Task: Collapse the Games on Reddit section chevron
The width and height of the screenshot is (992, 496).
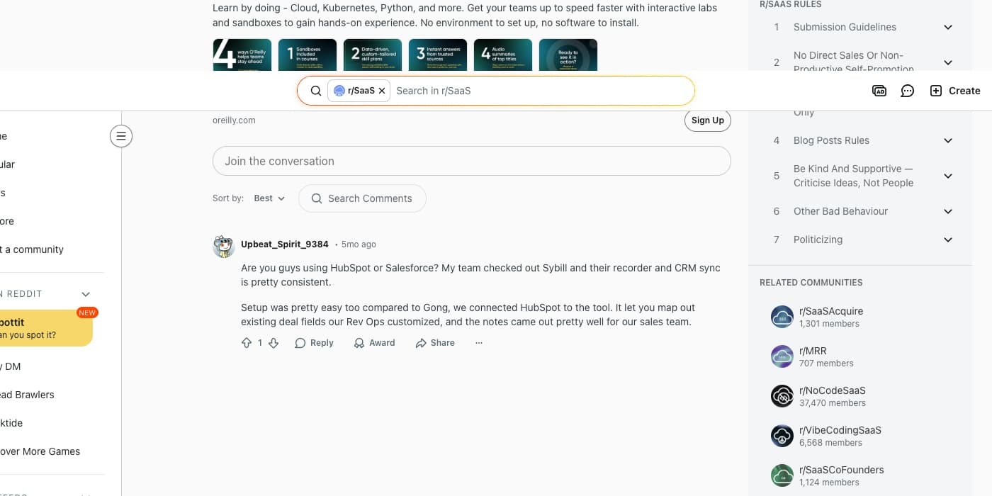Action: coord(86,294)
